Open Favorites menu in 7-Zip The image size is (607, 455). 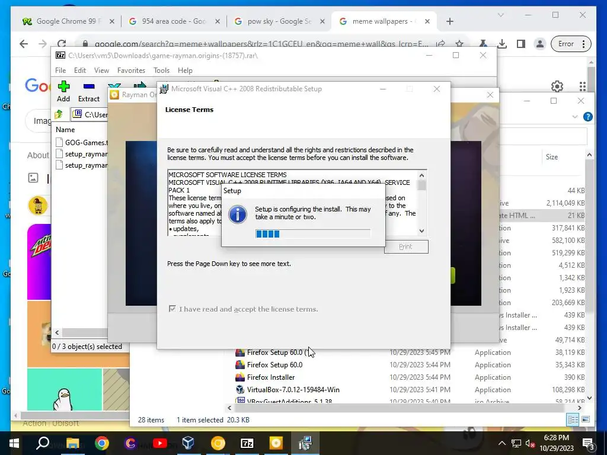point(131,71)
